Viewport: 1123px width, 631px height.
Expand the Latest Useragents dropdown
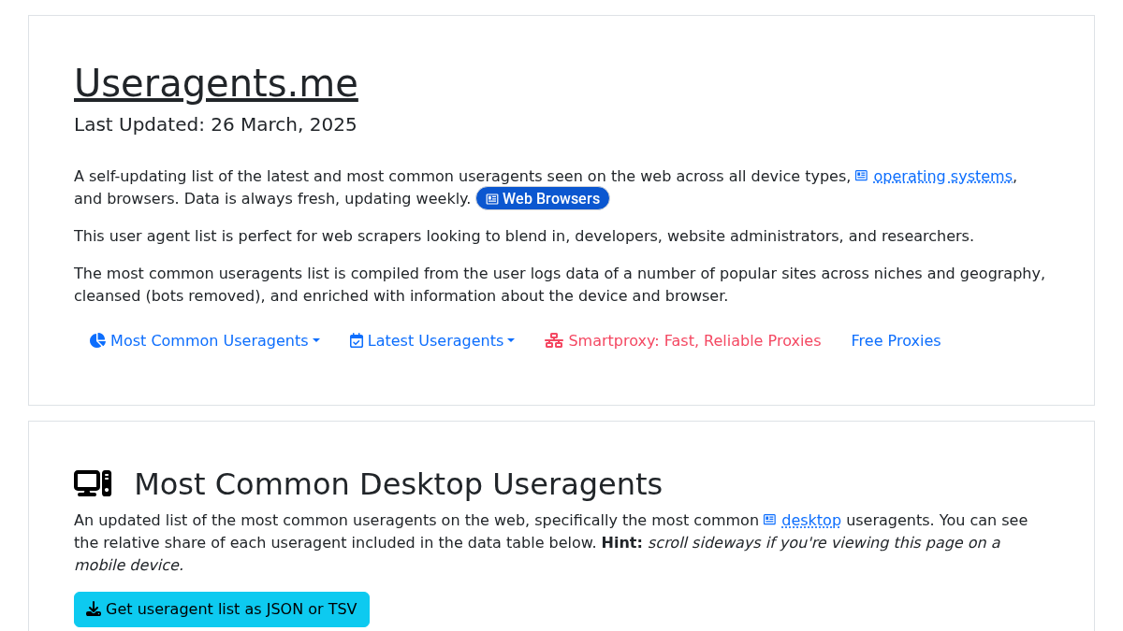432,340
